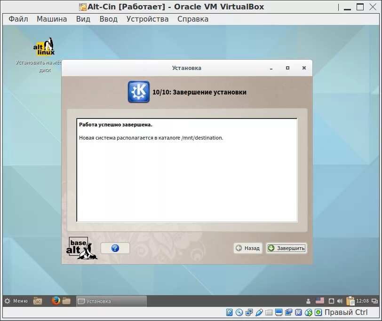
Task: Open the Вид menu
Action: (x=83, y=19)
